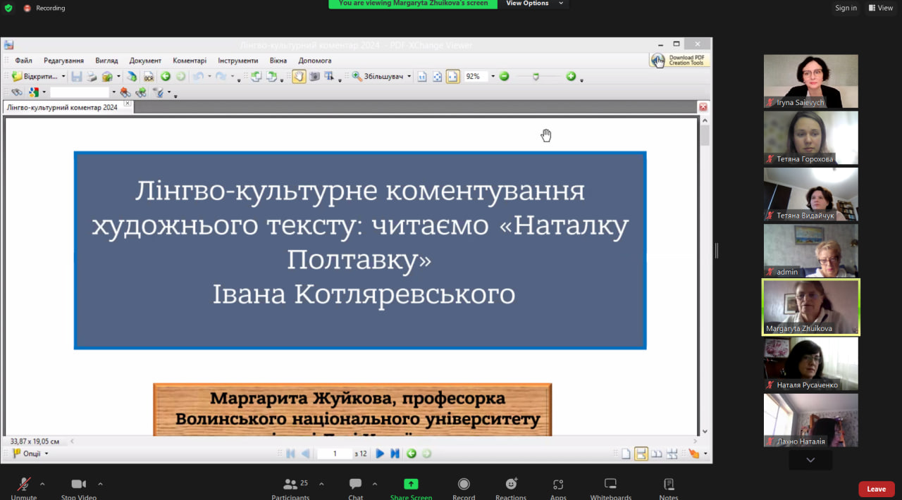
Task: Open the zoom percentage dropdown at 92%
Action: [493, 77]
